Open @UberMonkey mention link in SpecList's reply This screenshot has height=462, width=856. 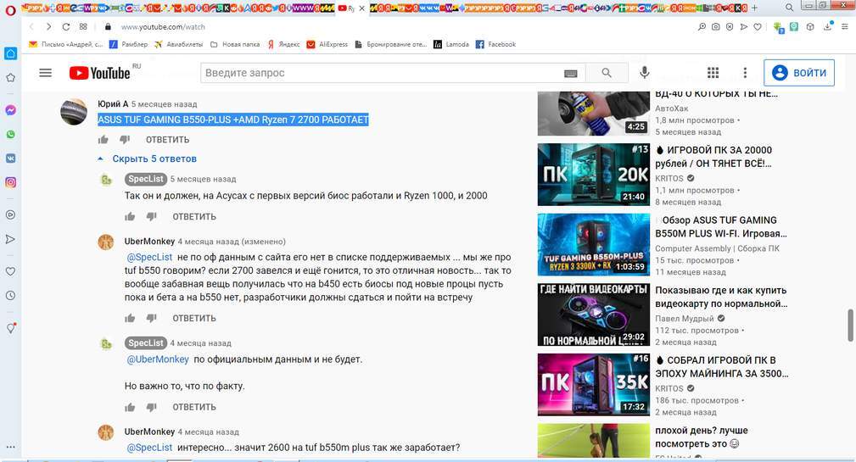(158, 359)
